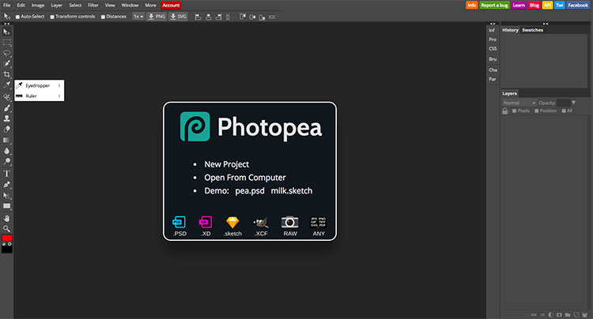The width and height of the screenshot is (593, 319).
Task: Swap foreground and background colors
Action: point(4,244)
